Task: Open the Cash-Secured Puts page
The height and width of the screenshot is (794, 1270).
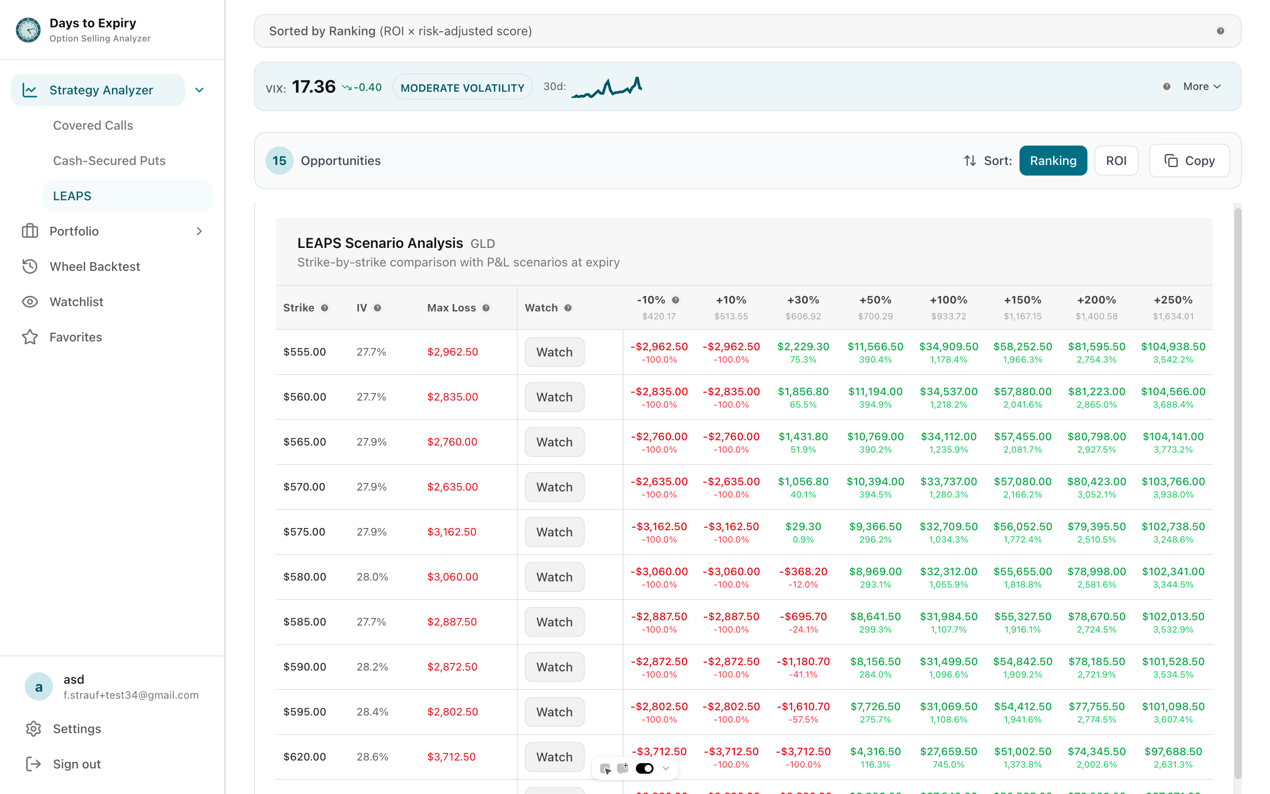Action: 108,160
